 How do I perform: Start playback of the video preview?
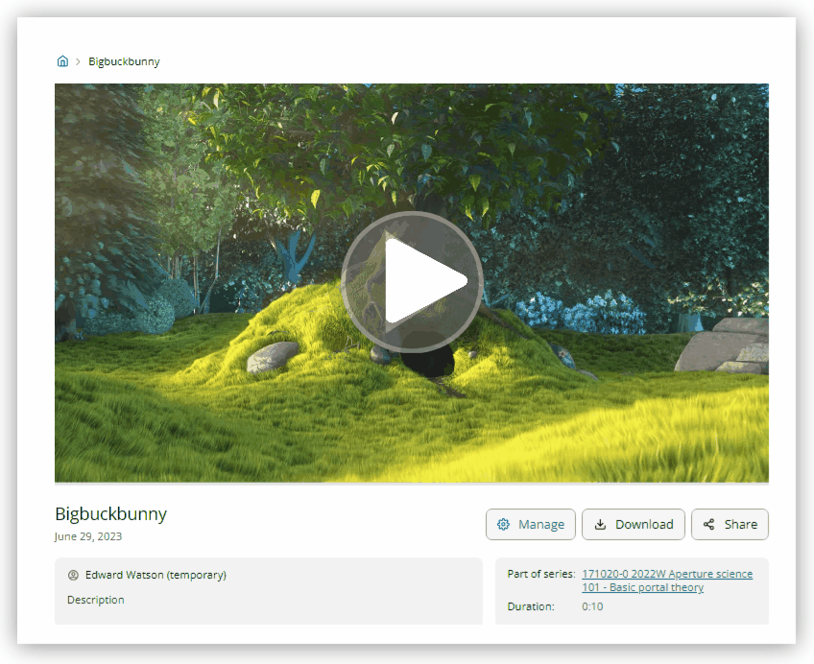(x=413, y=280)
